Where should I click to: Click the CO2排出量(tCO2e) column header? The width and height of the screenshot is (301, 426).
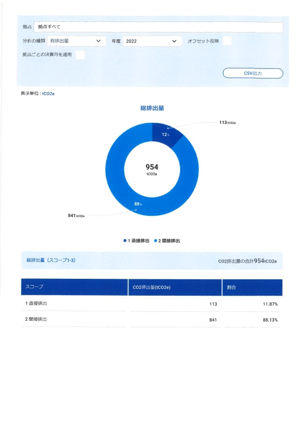pyautogui.click(x=175, y=287)
